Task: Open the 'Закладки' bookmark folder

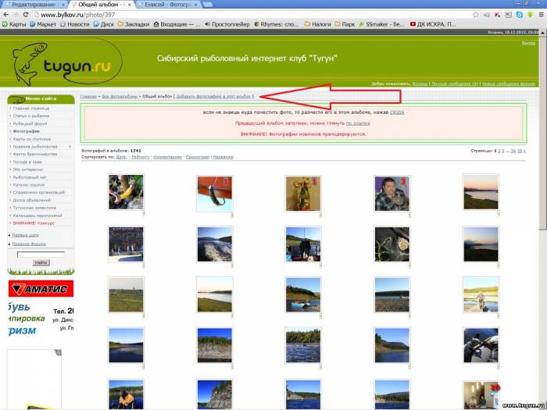Action: 134,24
